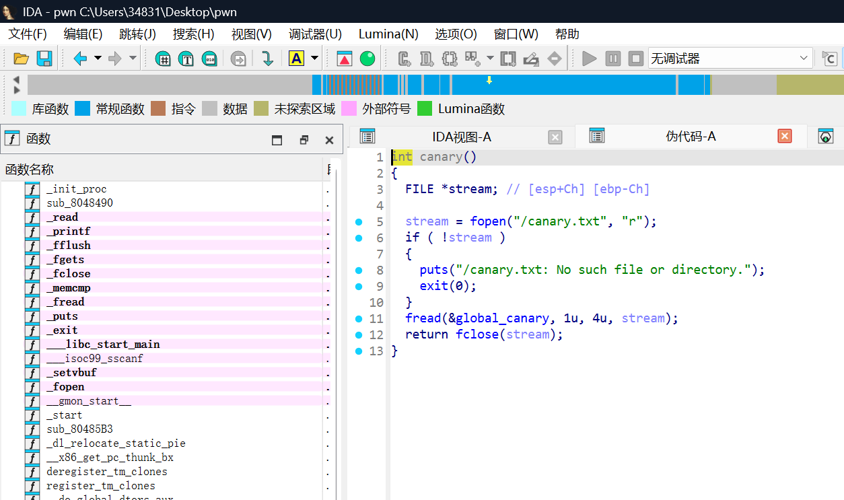Select _start in functions list
This screenshot has width=844, height=500.
coord(65,415)
